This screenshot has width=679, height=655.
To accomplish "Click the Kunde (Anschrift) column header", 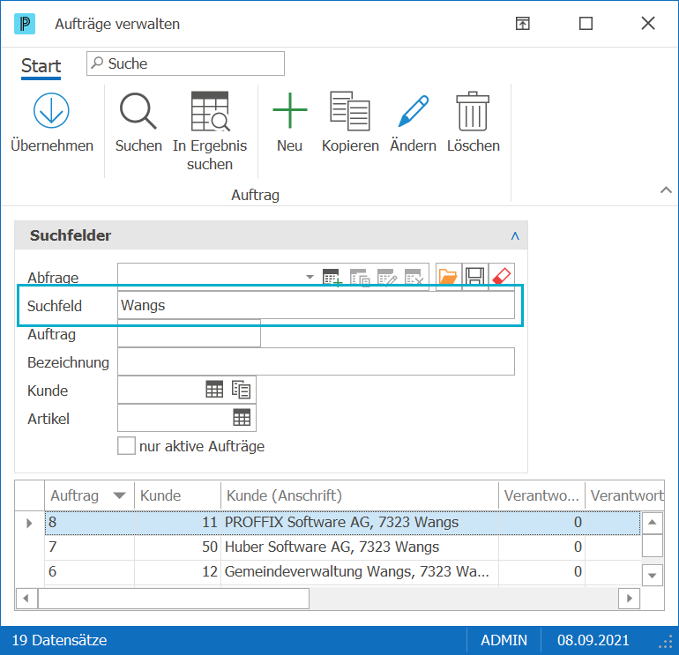I will point(360,495).
